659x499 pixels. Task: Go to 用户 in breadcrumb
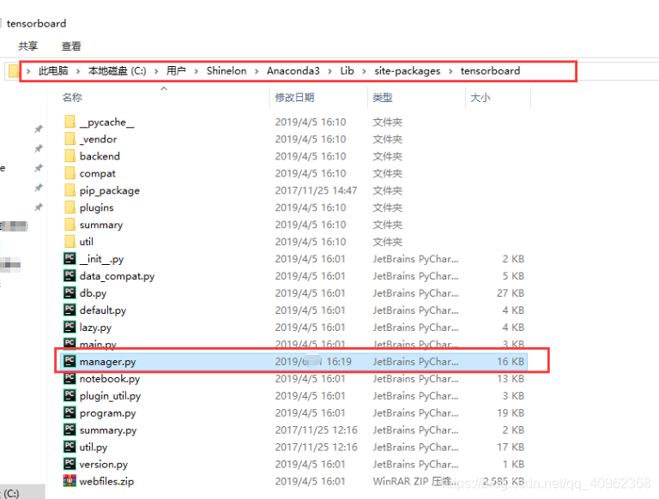tap(176, 70)
